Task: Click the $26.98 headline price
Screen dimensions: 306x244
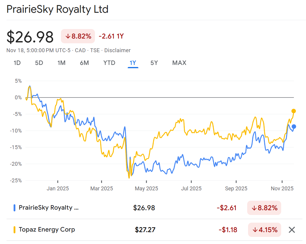Action: (x=30, y=37)
